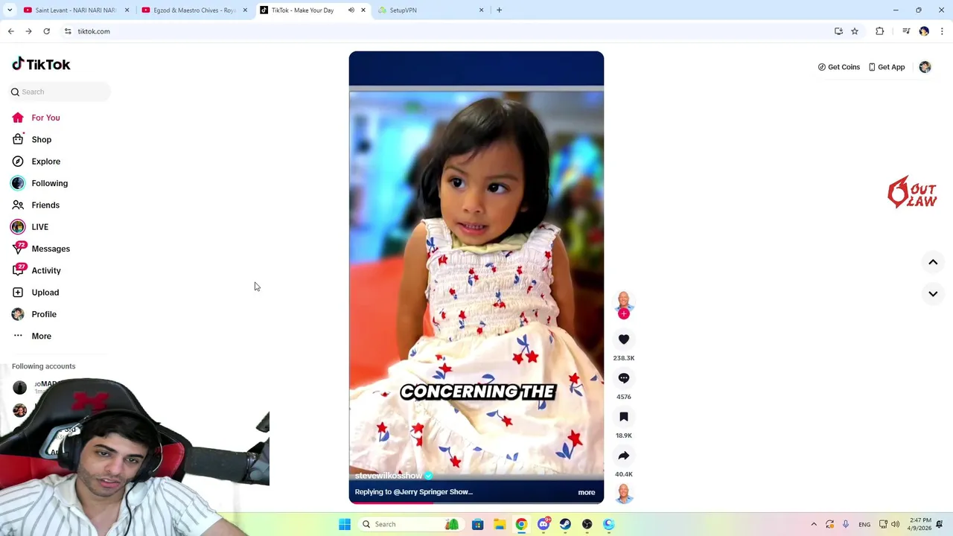This screenshot has width=953, height=536.
Task: Mute the TikTok tab audio icon
Action: pos(351,10)
